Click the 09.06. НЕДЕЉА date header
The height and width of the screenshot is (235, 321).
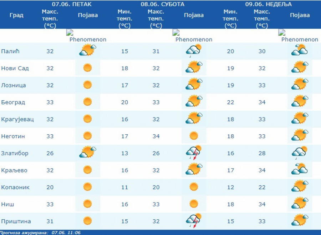[x=269, y=4]
